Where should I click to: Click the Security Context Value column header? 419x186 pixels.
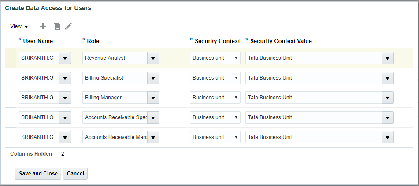click(281, 41)
